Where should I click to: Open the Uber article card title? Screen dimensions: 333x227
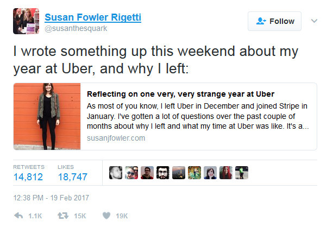point(180,94)
